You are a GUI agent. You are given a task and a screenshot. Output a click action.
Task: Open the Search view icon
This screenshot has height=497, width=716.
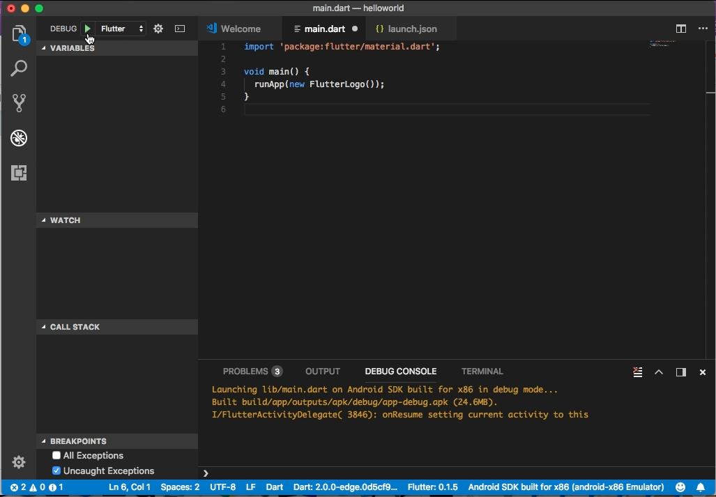(19, 68)
